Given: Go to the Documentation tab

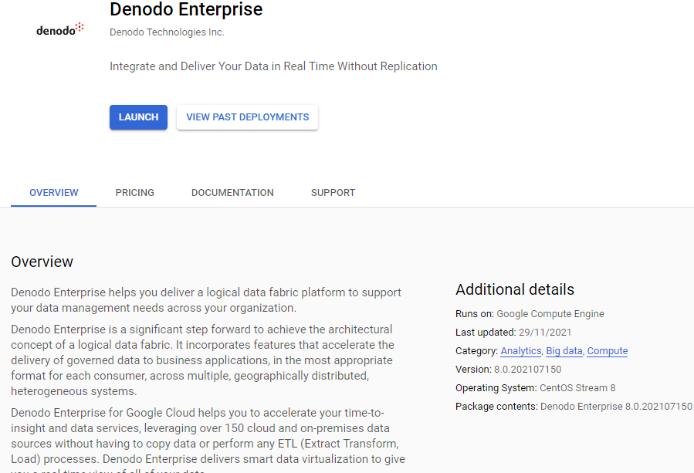Looking at the screenshot, I should coord(232,193).
